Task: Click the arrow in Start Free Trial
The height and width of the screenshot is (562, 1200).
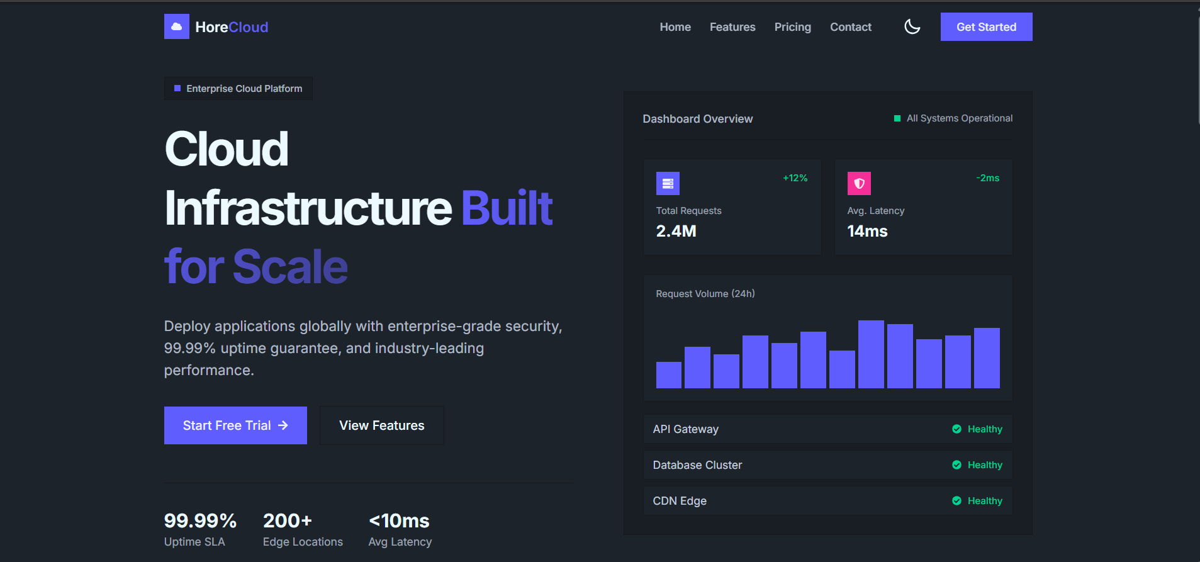Action: pyautogui.click(x=283, y=425)
